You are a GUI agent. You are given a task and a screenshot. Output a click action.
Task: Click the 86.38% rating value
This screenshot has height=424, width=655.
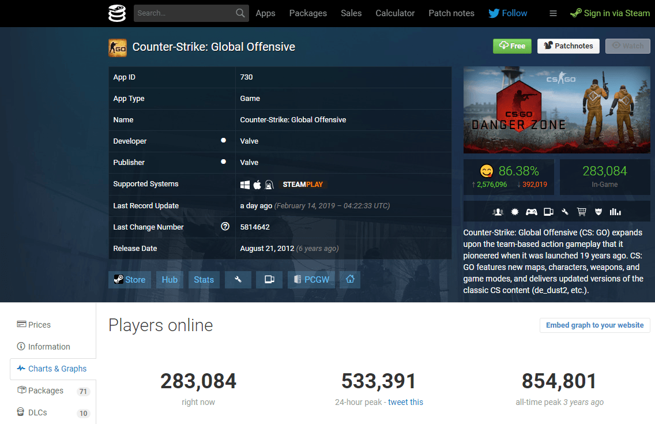pyautogui.click(x=519, y=171)
